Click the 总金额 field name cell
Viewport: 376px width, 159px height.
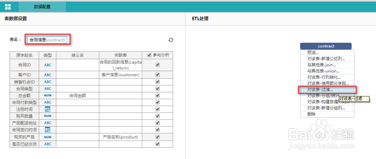[24, 95]
